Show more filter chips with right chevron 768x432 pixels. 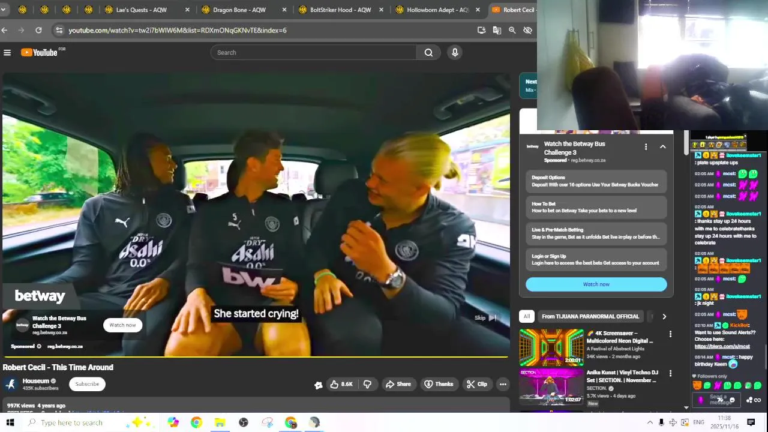(x=664, y=316)
